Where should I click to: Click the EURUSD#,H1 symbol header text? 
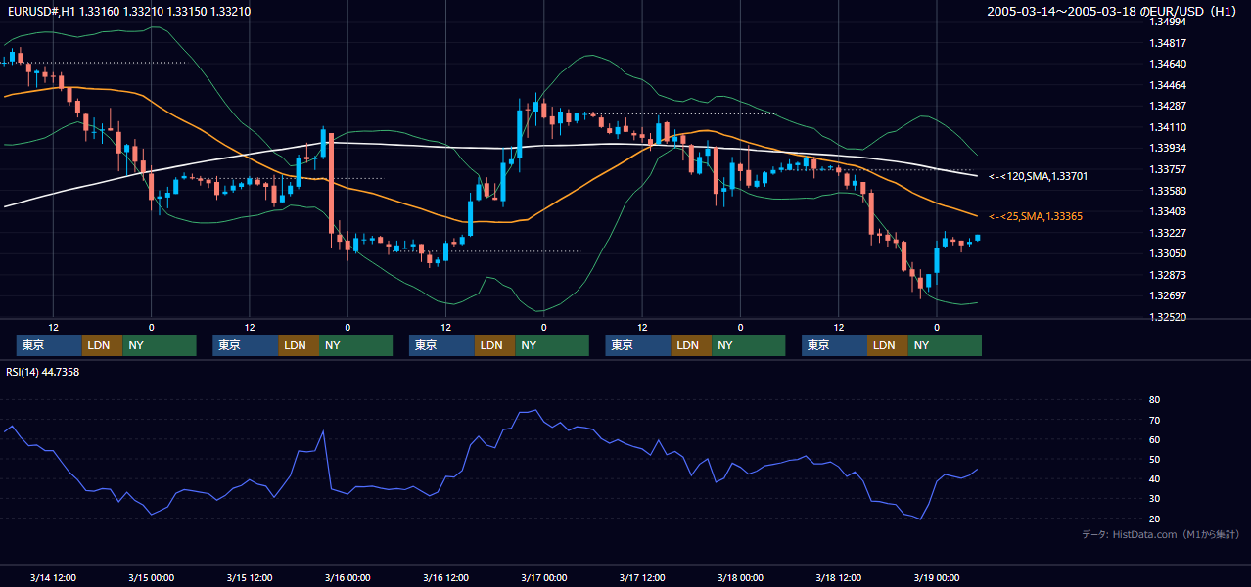point(127,12)
